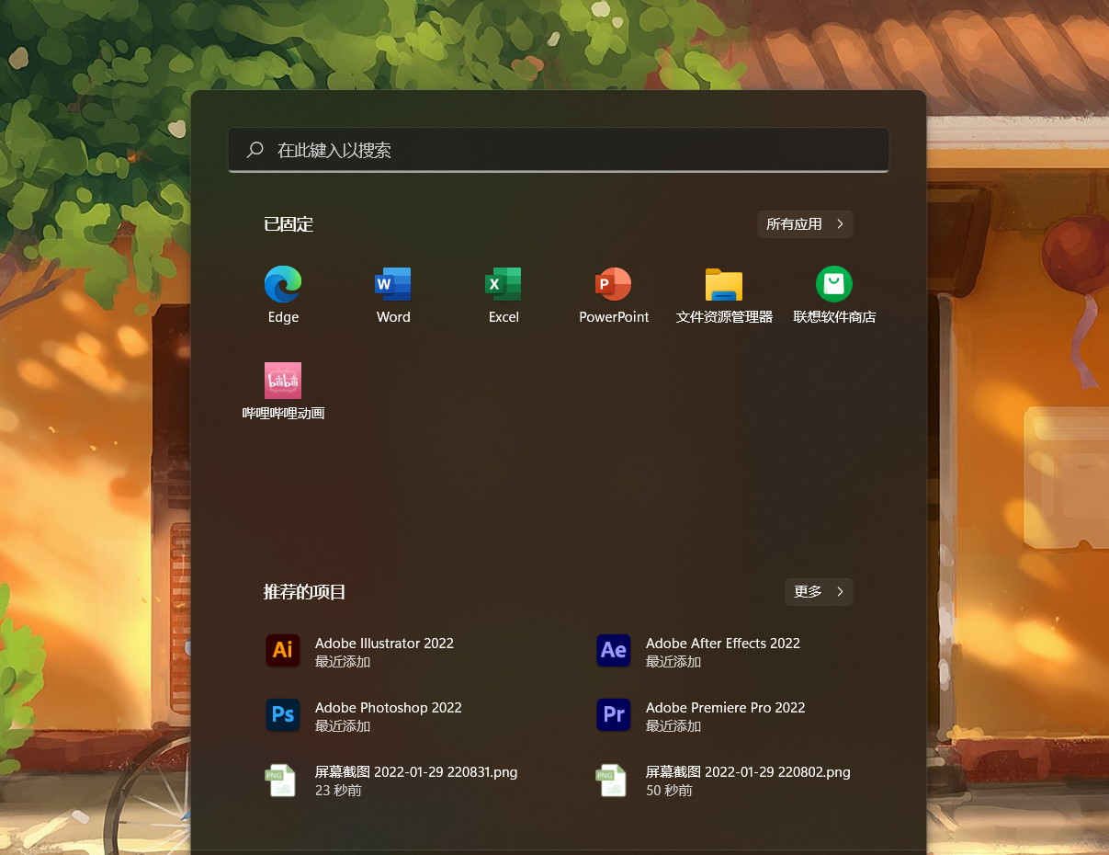Click the Adobe After Effects 2022 text
Image resolution: width=1109 pixels, height=855 pixels.
[x=723, y=644]
